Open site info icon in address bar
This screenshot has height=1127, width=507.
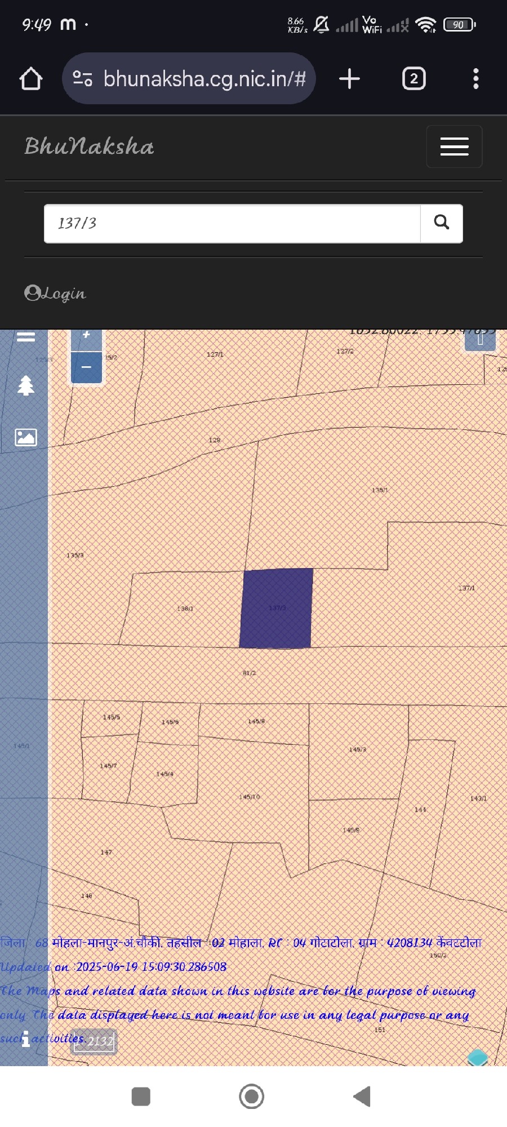[83, 79]
